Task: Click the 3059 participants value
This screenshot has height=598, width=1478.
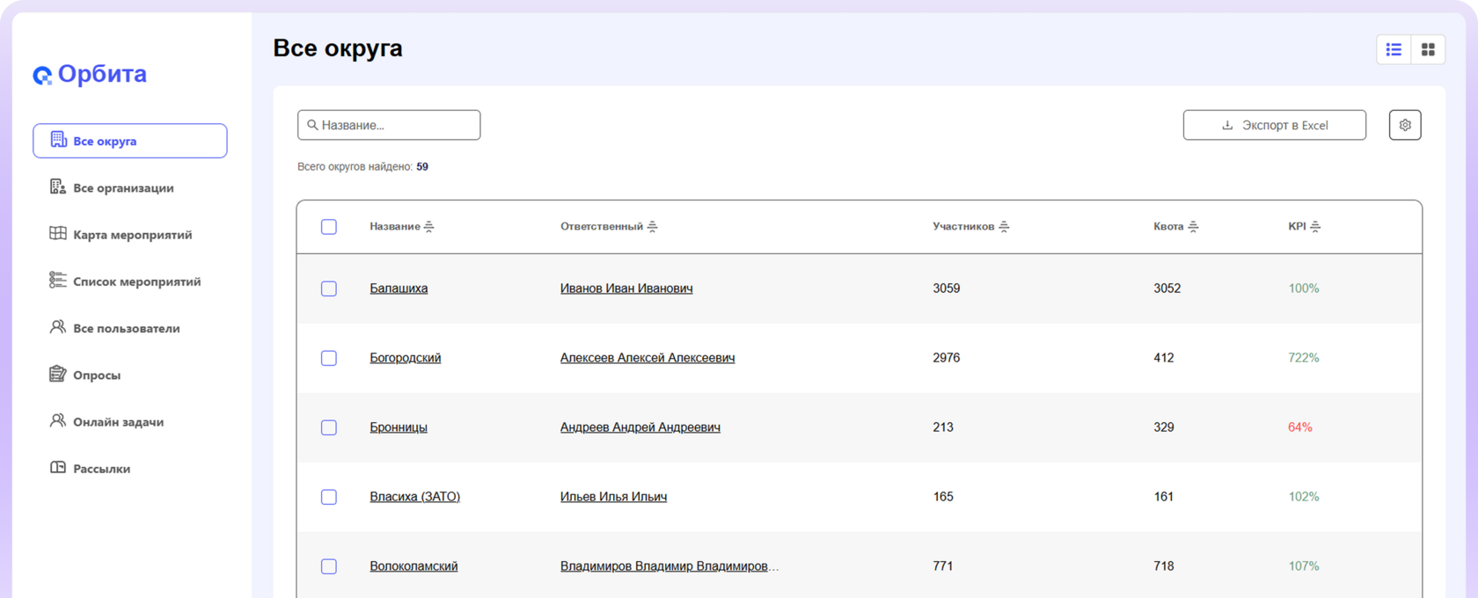Action: point(947,288)
